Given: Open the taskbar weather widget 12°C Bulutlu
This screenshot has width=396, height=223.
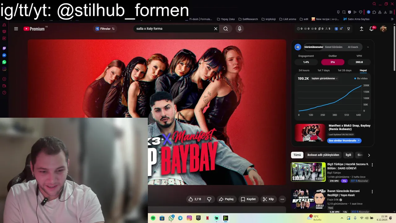Looking at the screenshot, I should (x=314, y=218).
